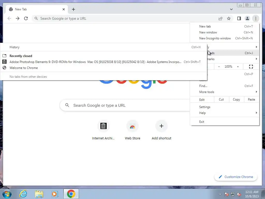265x199 pixels.
Task: Select New tab menu item
Action: (x=225, y=26)
